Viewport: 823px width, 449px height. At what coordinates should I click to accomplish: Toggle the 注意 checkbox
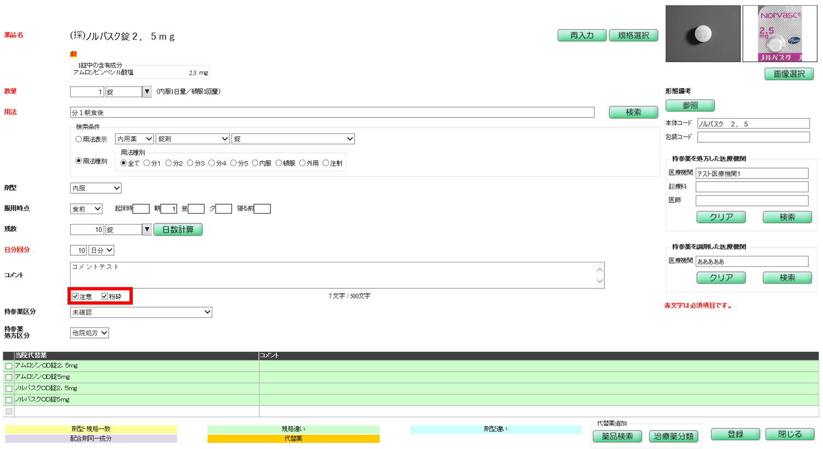point(76,296)
